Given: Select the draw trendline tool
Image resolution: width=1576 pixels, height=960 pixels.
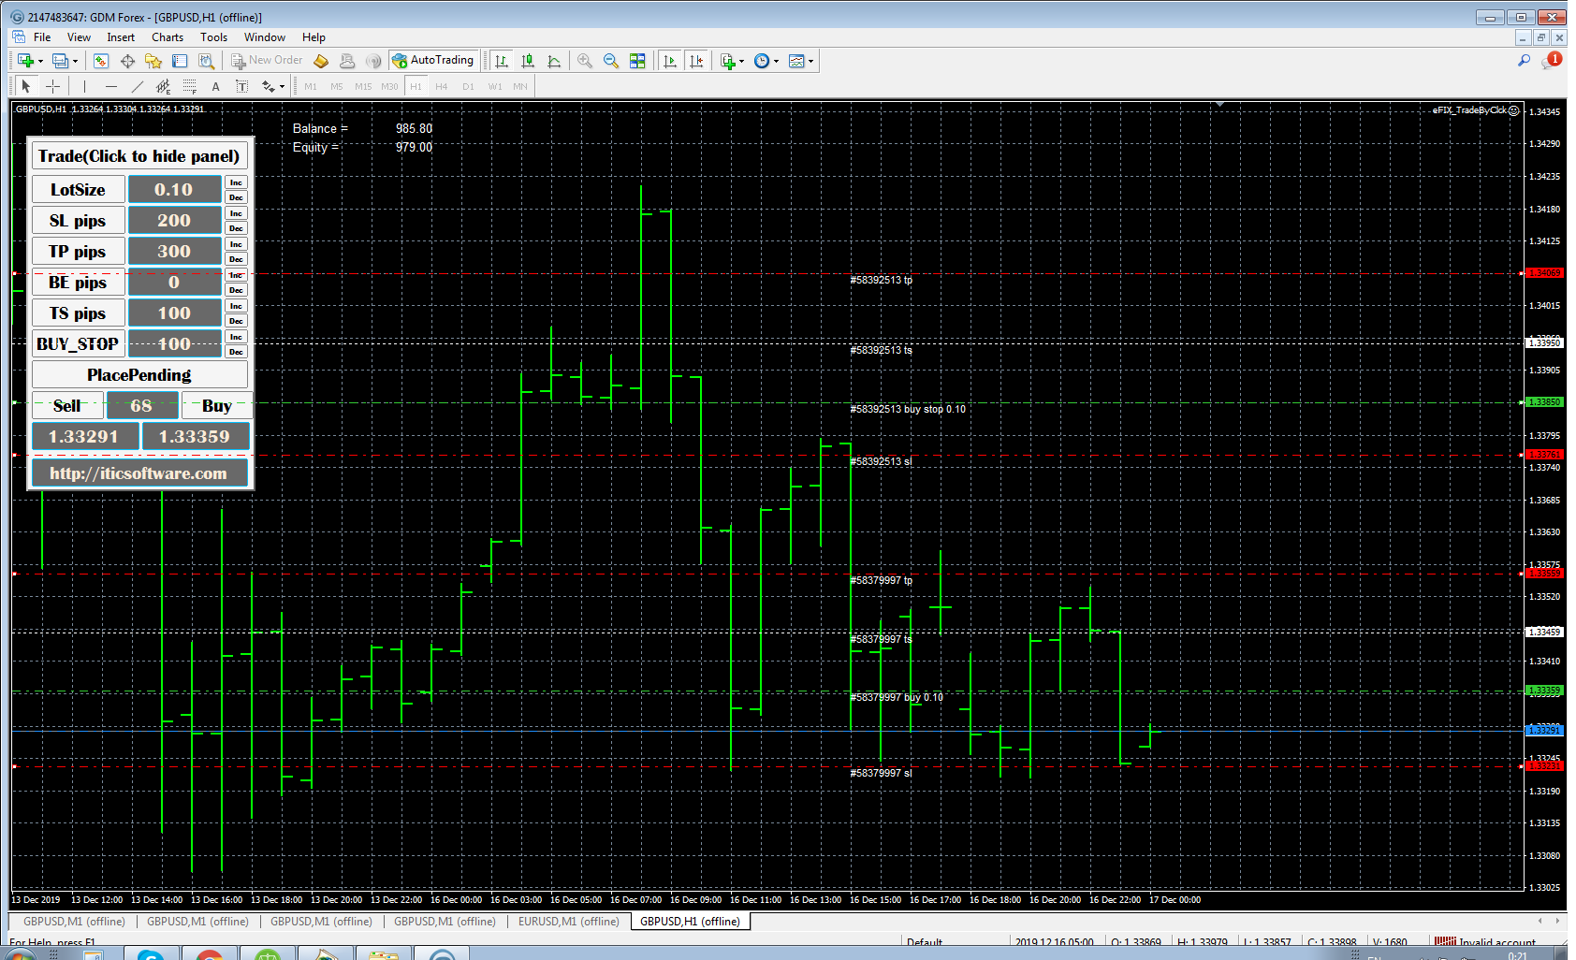Looking at the screenshot, I should pyautogui.click(x=136, y=85).
